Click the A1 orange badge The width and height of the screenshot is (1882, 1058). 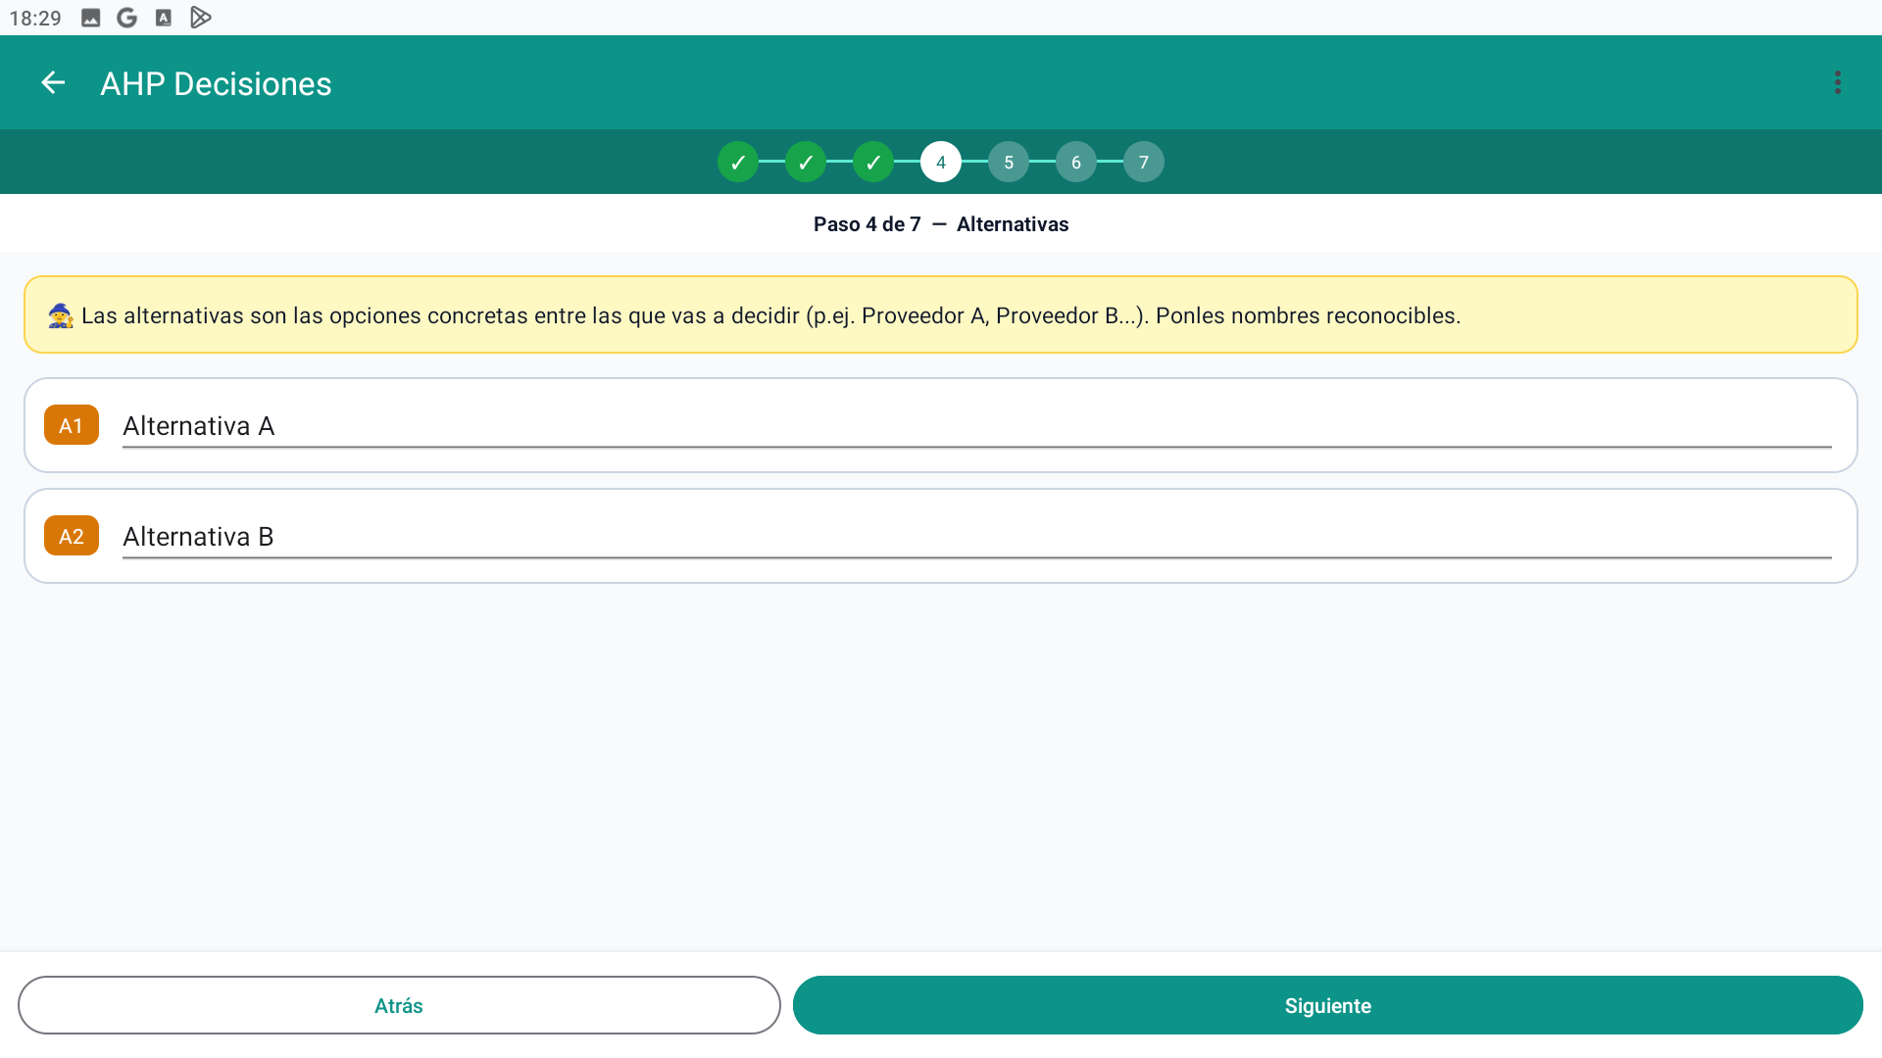point(72,425)
